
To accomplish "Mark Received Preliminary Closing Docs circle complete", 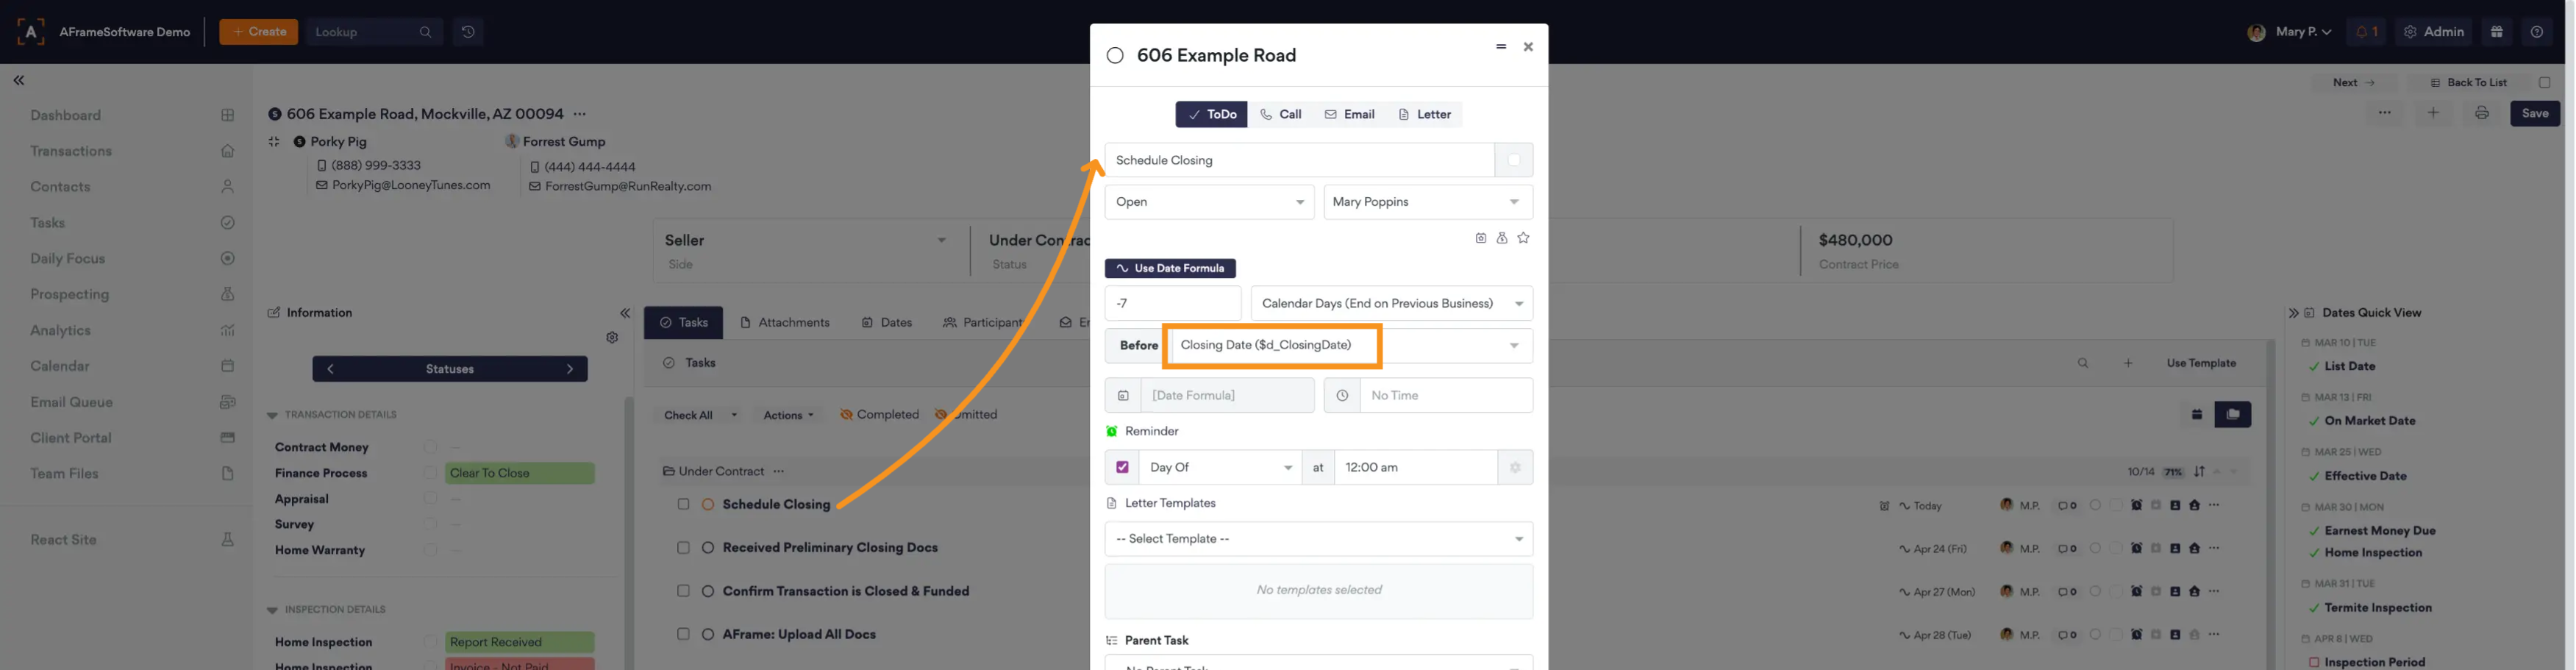I will click(x=708, y=548).
